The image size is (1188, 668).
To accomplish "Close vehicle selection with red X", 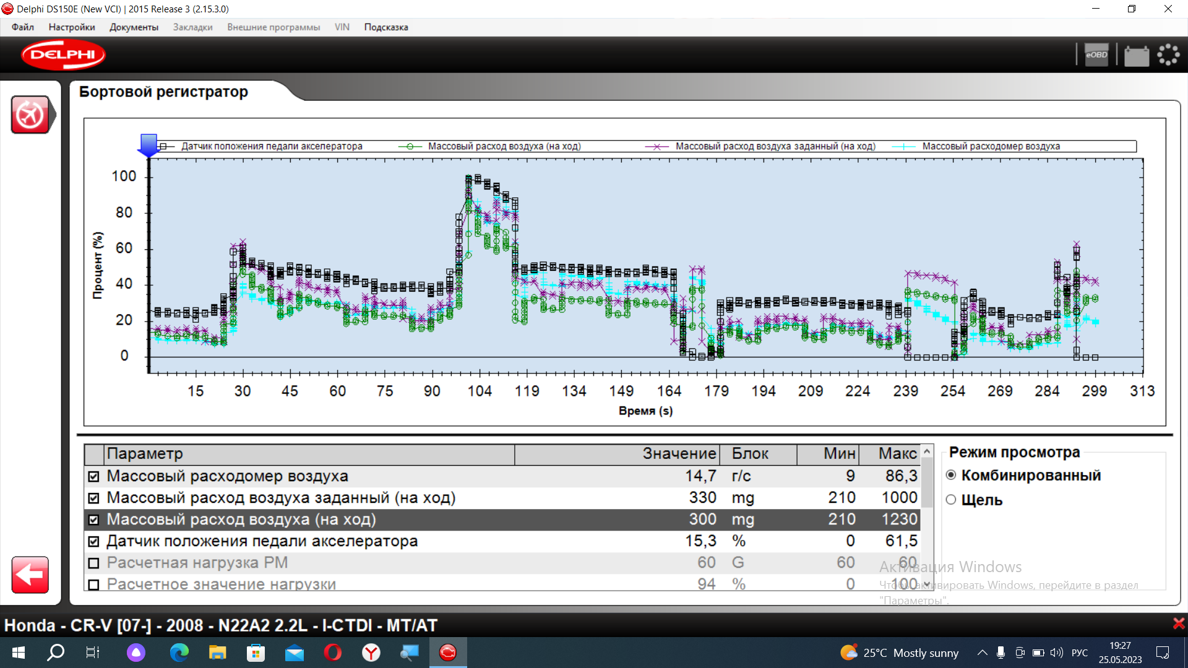I will 1178,623.
